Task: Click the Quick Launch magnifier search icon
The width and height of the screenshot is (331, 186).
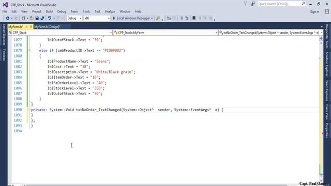Action: (x=303, y=4)
